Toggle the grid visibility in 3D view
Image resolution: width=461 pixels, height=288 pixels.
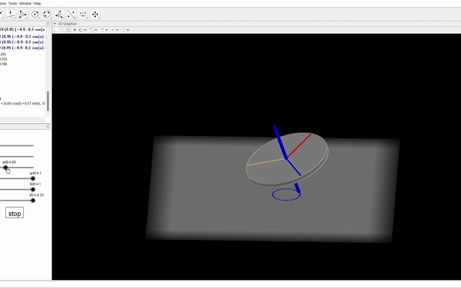(62, 30)
